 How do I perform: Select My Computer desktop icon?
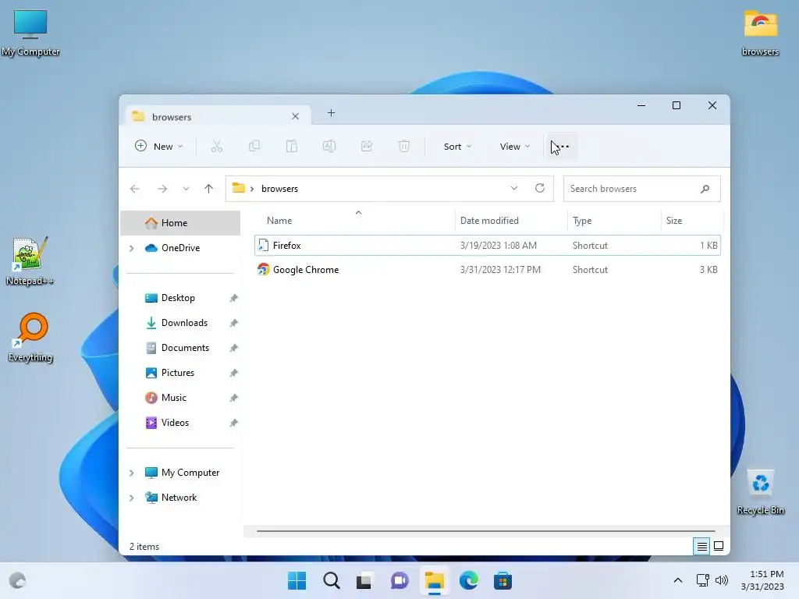point(30,33)
